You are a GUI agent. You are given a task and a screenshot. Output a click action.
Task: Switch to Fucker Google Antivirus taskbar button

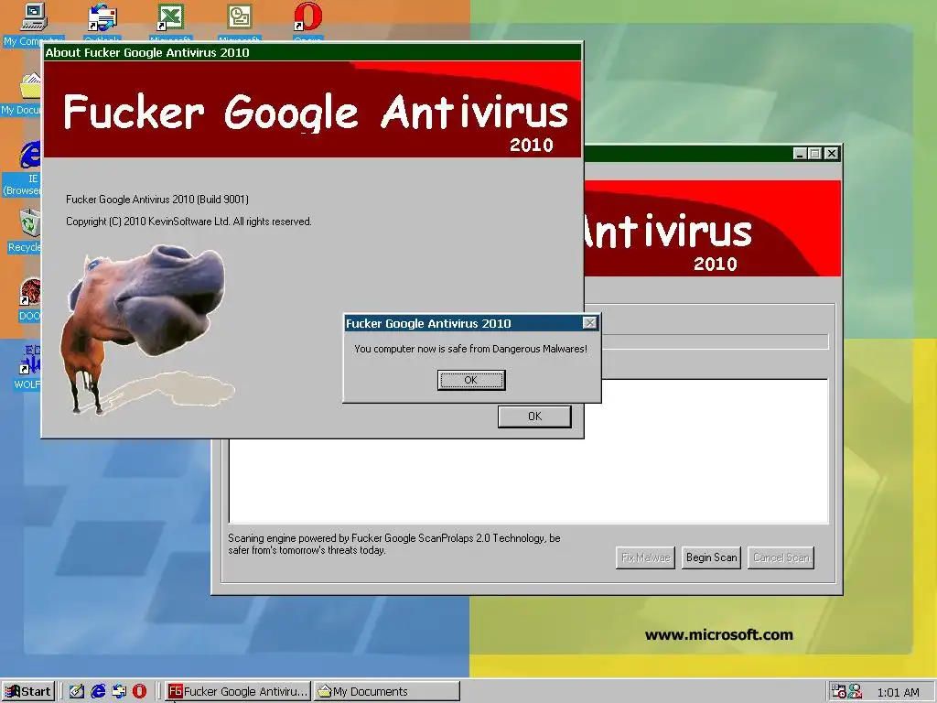click(238, 691)
